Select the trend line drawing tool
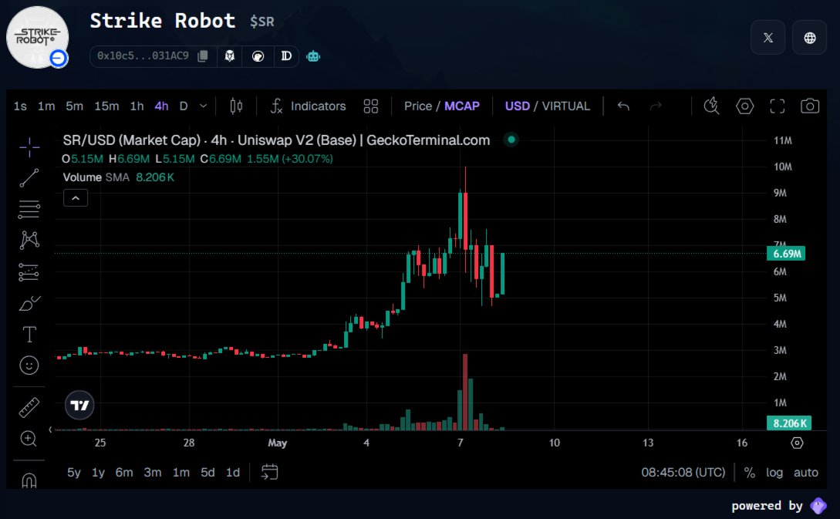 click(x=29, y=178)
